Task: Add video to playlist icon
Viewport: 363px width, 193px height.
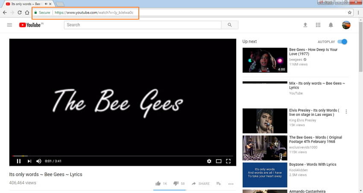Action: coord(219,184)
